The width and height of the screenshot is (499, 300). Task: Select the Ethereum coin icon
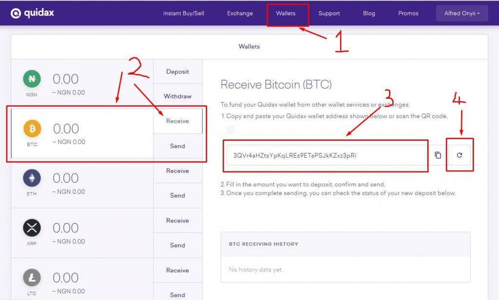[32, 178]
